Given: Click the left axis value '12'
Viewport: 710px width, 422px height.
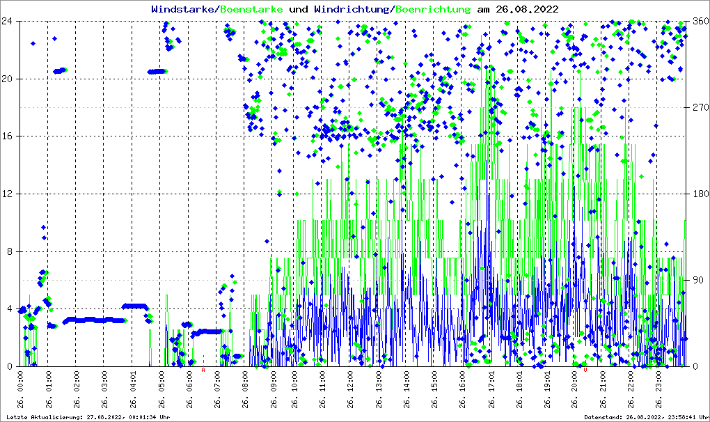Looking at the screenshot, I should tap(7, 194).
